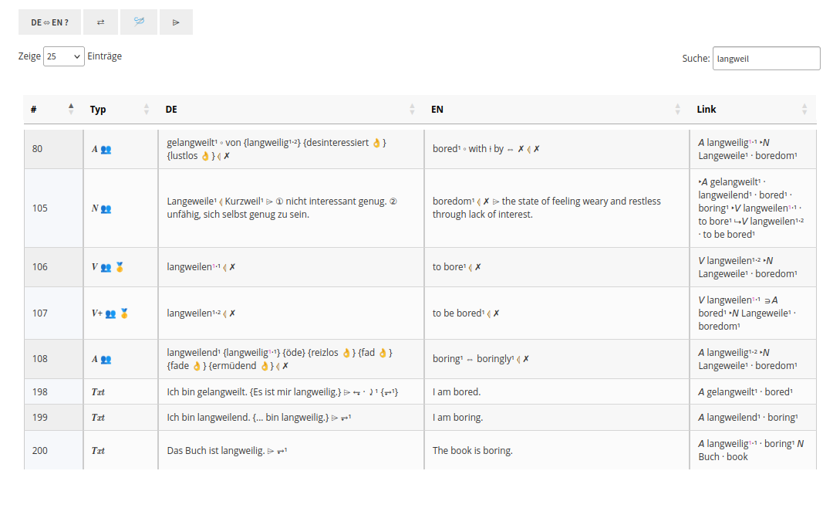This screenshot has height=525, width=833.
Task: Click the Langeweile link in row 106
Action: [x=721, y=274]
